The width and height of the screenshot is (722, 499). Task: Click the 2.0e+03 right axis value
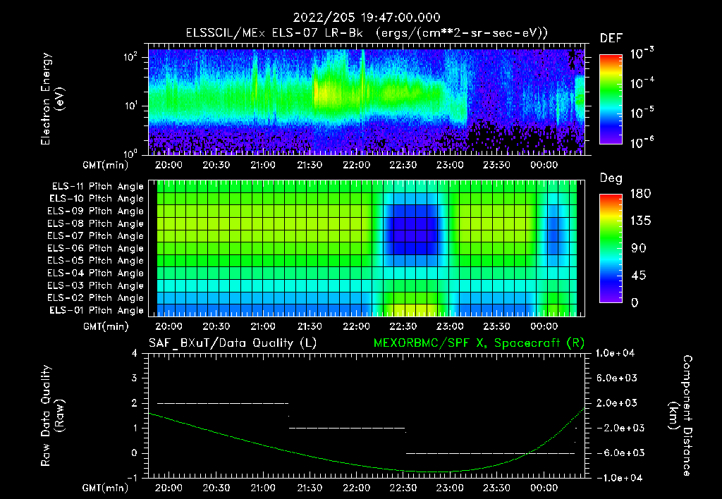coord(616,403)
